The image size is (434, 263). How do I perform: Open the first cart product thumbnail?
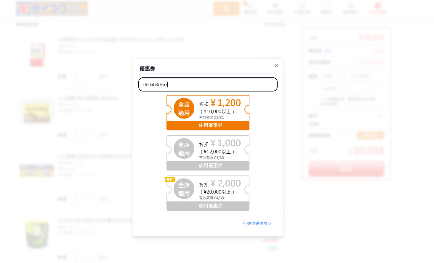coord(37,54)
